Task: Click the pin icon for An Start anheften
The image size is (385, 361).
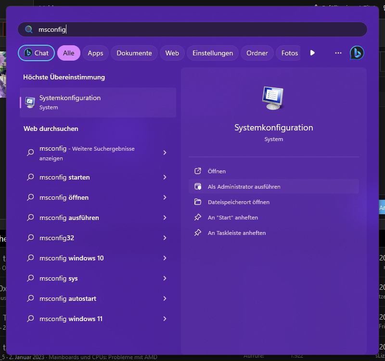Action: [x=198, y=218]
